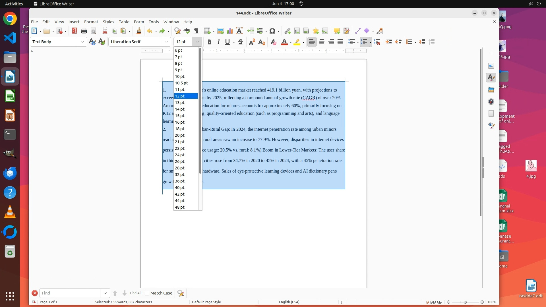Click the Strikethrough icon
The width and height of the screenshot is (546, 307).
[x=241, y=42]
